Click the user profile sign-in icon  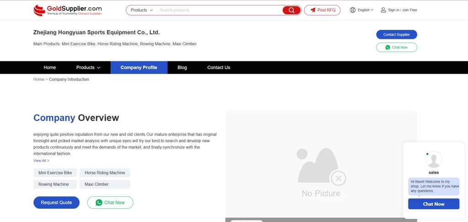pos(383,10)
